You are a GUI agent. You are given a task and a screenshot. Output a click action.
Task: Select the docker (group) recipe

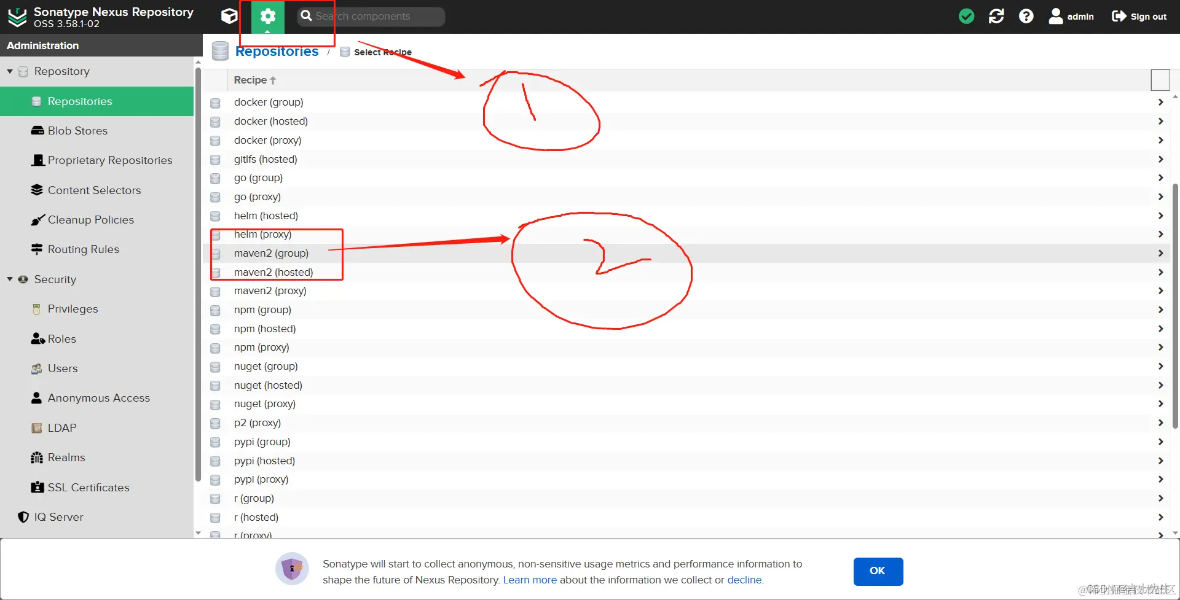pyautogui.click(x=269, y=102)
